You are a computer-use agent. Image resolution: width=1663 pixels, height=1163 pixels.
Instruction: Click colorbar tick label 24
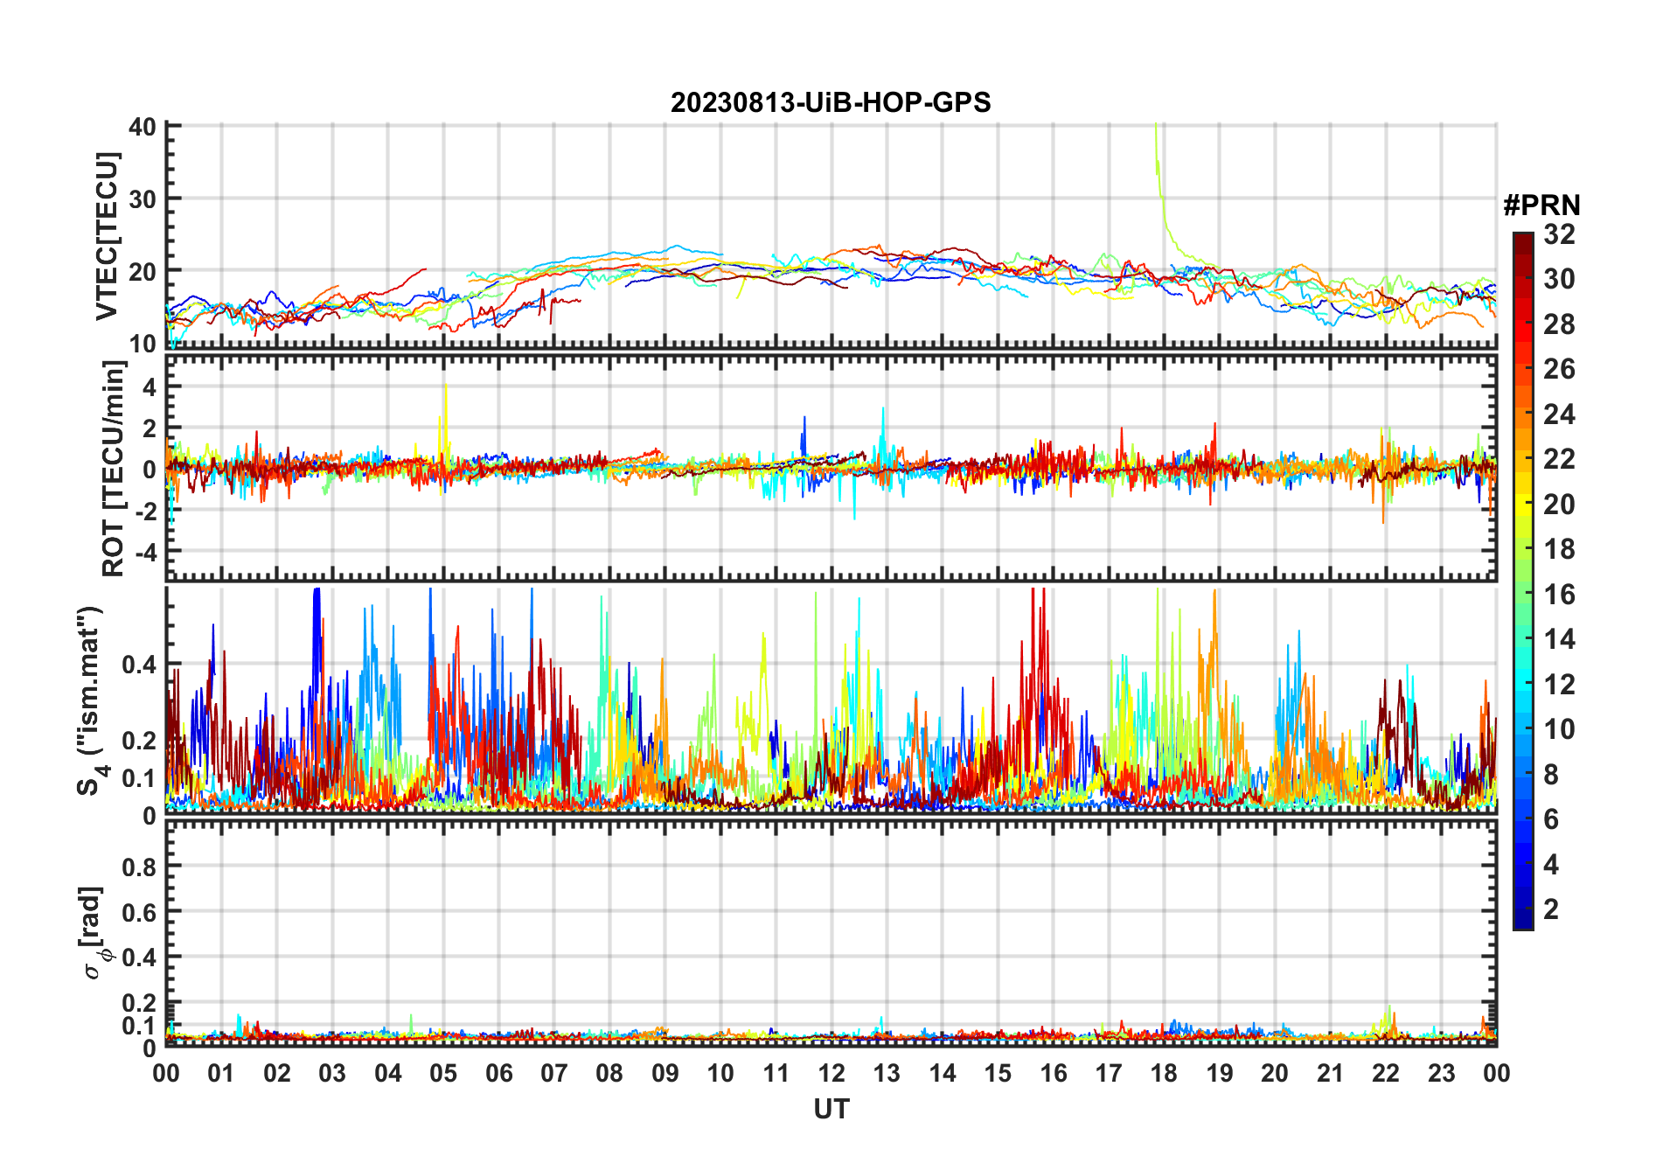(1559, 414)
